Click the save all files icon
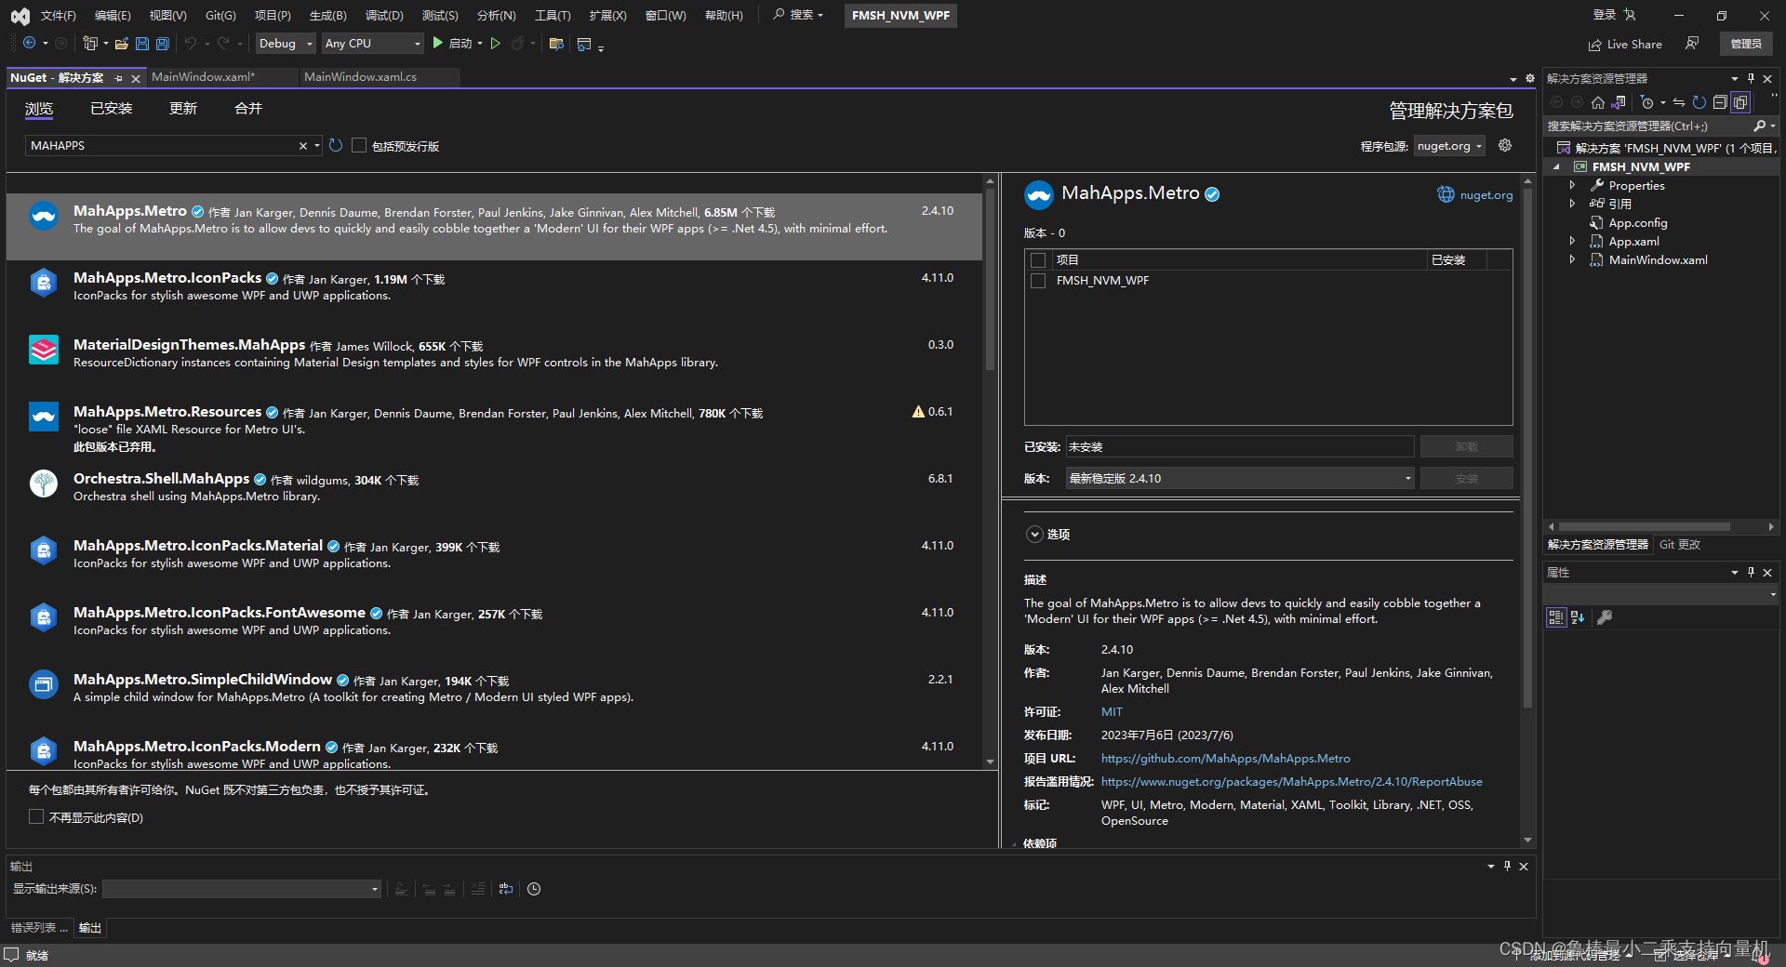Image resolution: width=1786 pixels, height=967 pixels. coord(162,43)
